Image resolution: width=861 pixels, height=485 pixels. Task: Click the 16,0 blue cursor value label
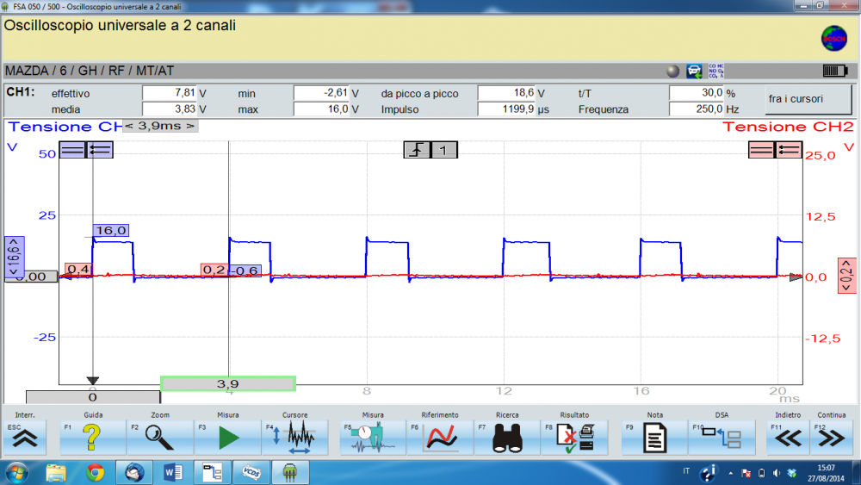[111, 230]
